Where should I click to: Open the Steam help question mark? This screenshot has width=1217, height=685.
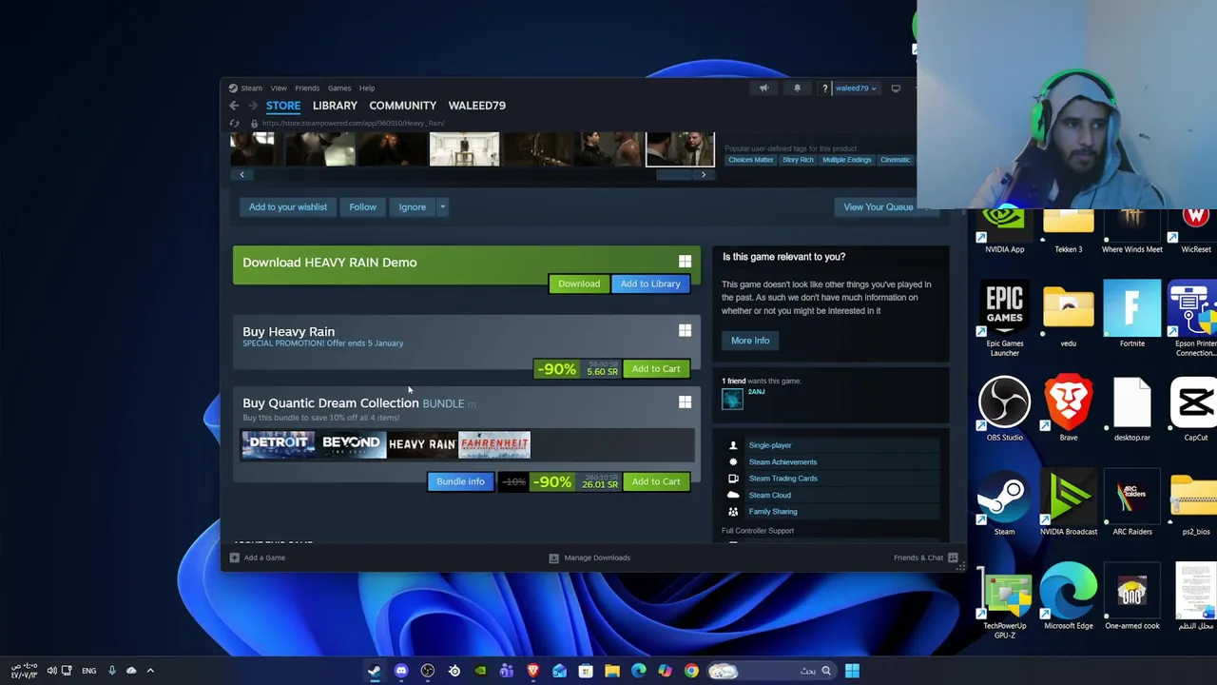click(824, 88)
